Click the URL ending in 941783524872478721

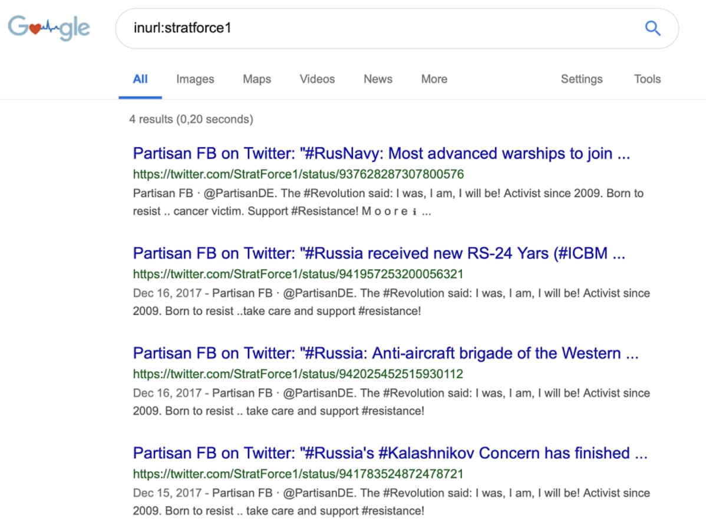(298, 474)
